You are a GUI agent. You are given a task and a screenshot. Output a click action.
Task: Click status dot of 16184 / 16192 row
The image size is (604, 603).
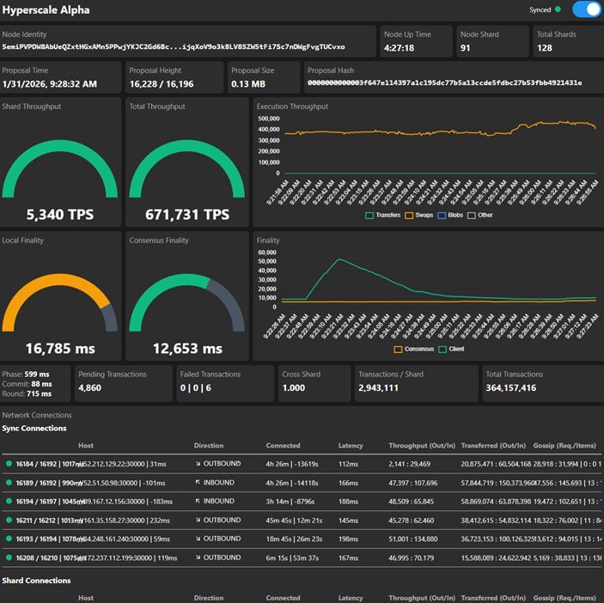[x=9, y=464]
